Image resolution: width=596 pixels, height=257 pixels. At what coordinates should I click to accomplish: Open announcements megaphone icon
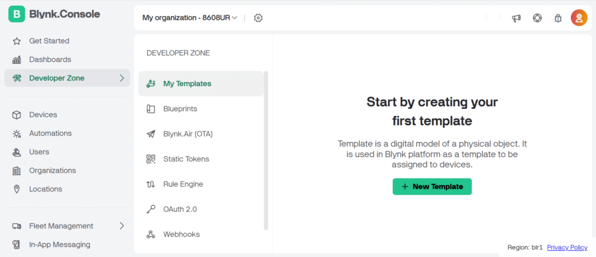click(x=516, y=18)
